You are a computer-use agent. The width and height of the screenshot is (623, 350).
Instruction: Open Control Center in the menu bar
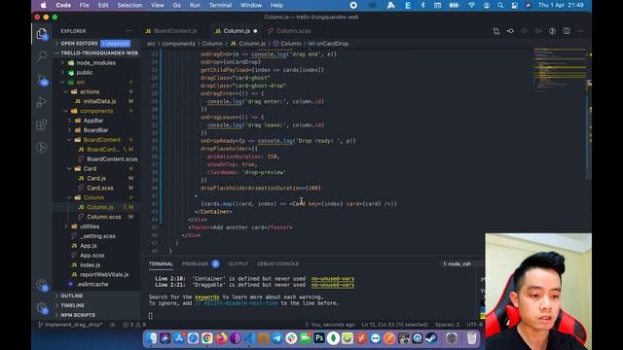[515, 6]
